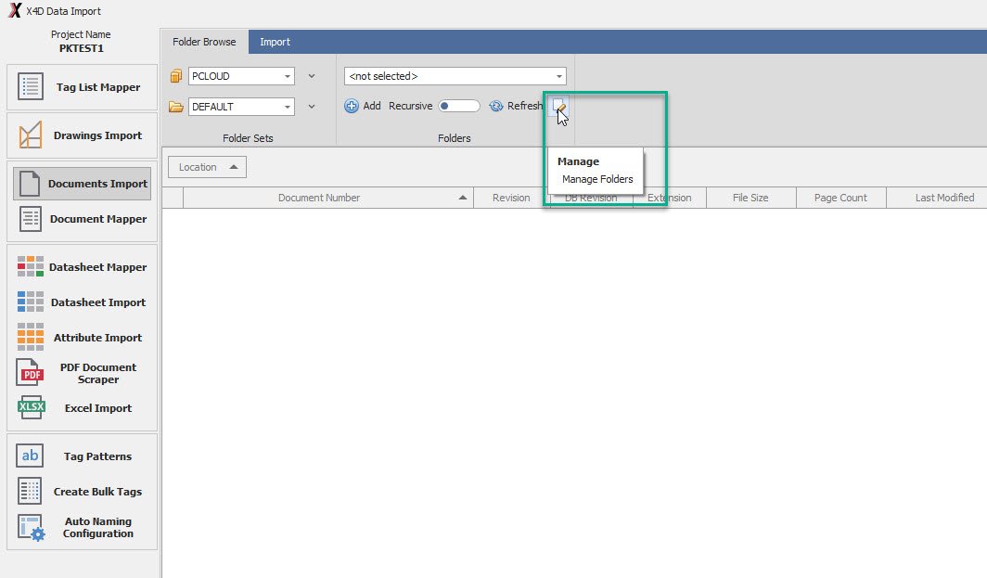Open Drawings Import from sidebar
This screenshot has width=987, height=578.
(82, 135)
